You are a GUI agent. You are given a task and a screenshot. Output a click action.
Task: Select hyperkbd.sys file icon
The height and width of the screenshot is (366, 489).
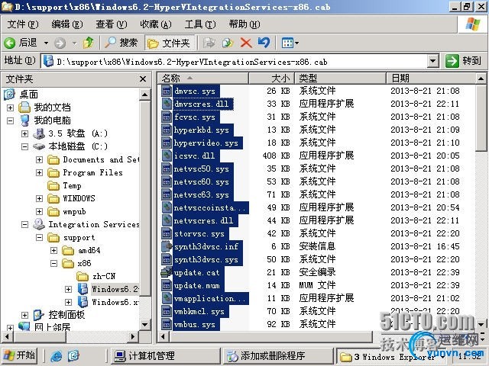tap(167, 130)
